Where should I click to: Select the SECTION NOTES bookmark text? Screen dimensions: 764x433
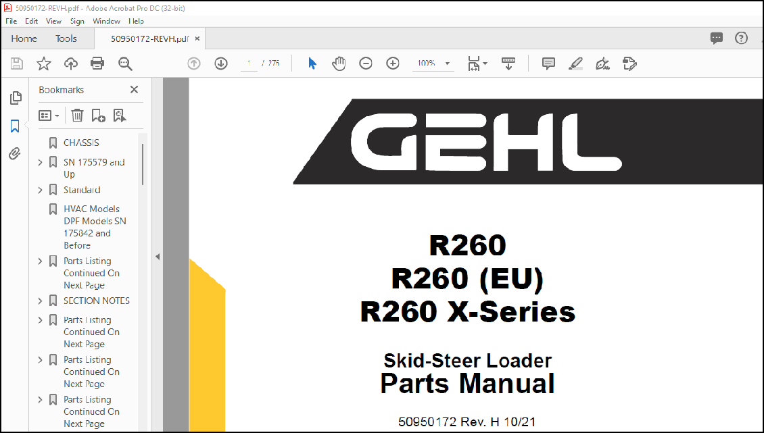click(97, 301)
